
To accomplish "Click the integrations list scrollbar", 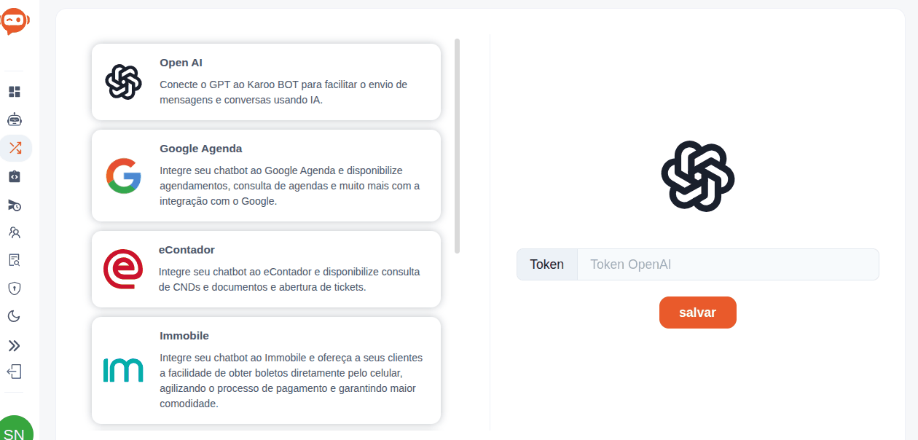I will [458, 146].
